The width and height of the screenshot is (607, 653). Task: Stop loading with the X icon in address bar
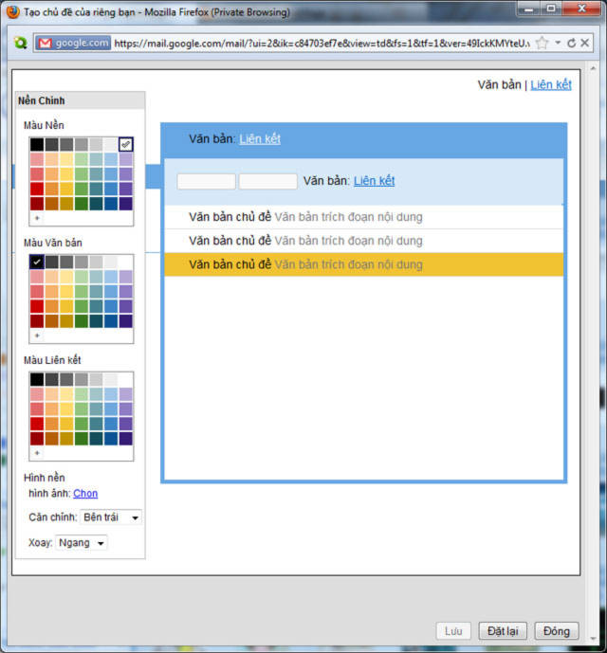(585, 43)
